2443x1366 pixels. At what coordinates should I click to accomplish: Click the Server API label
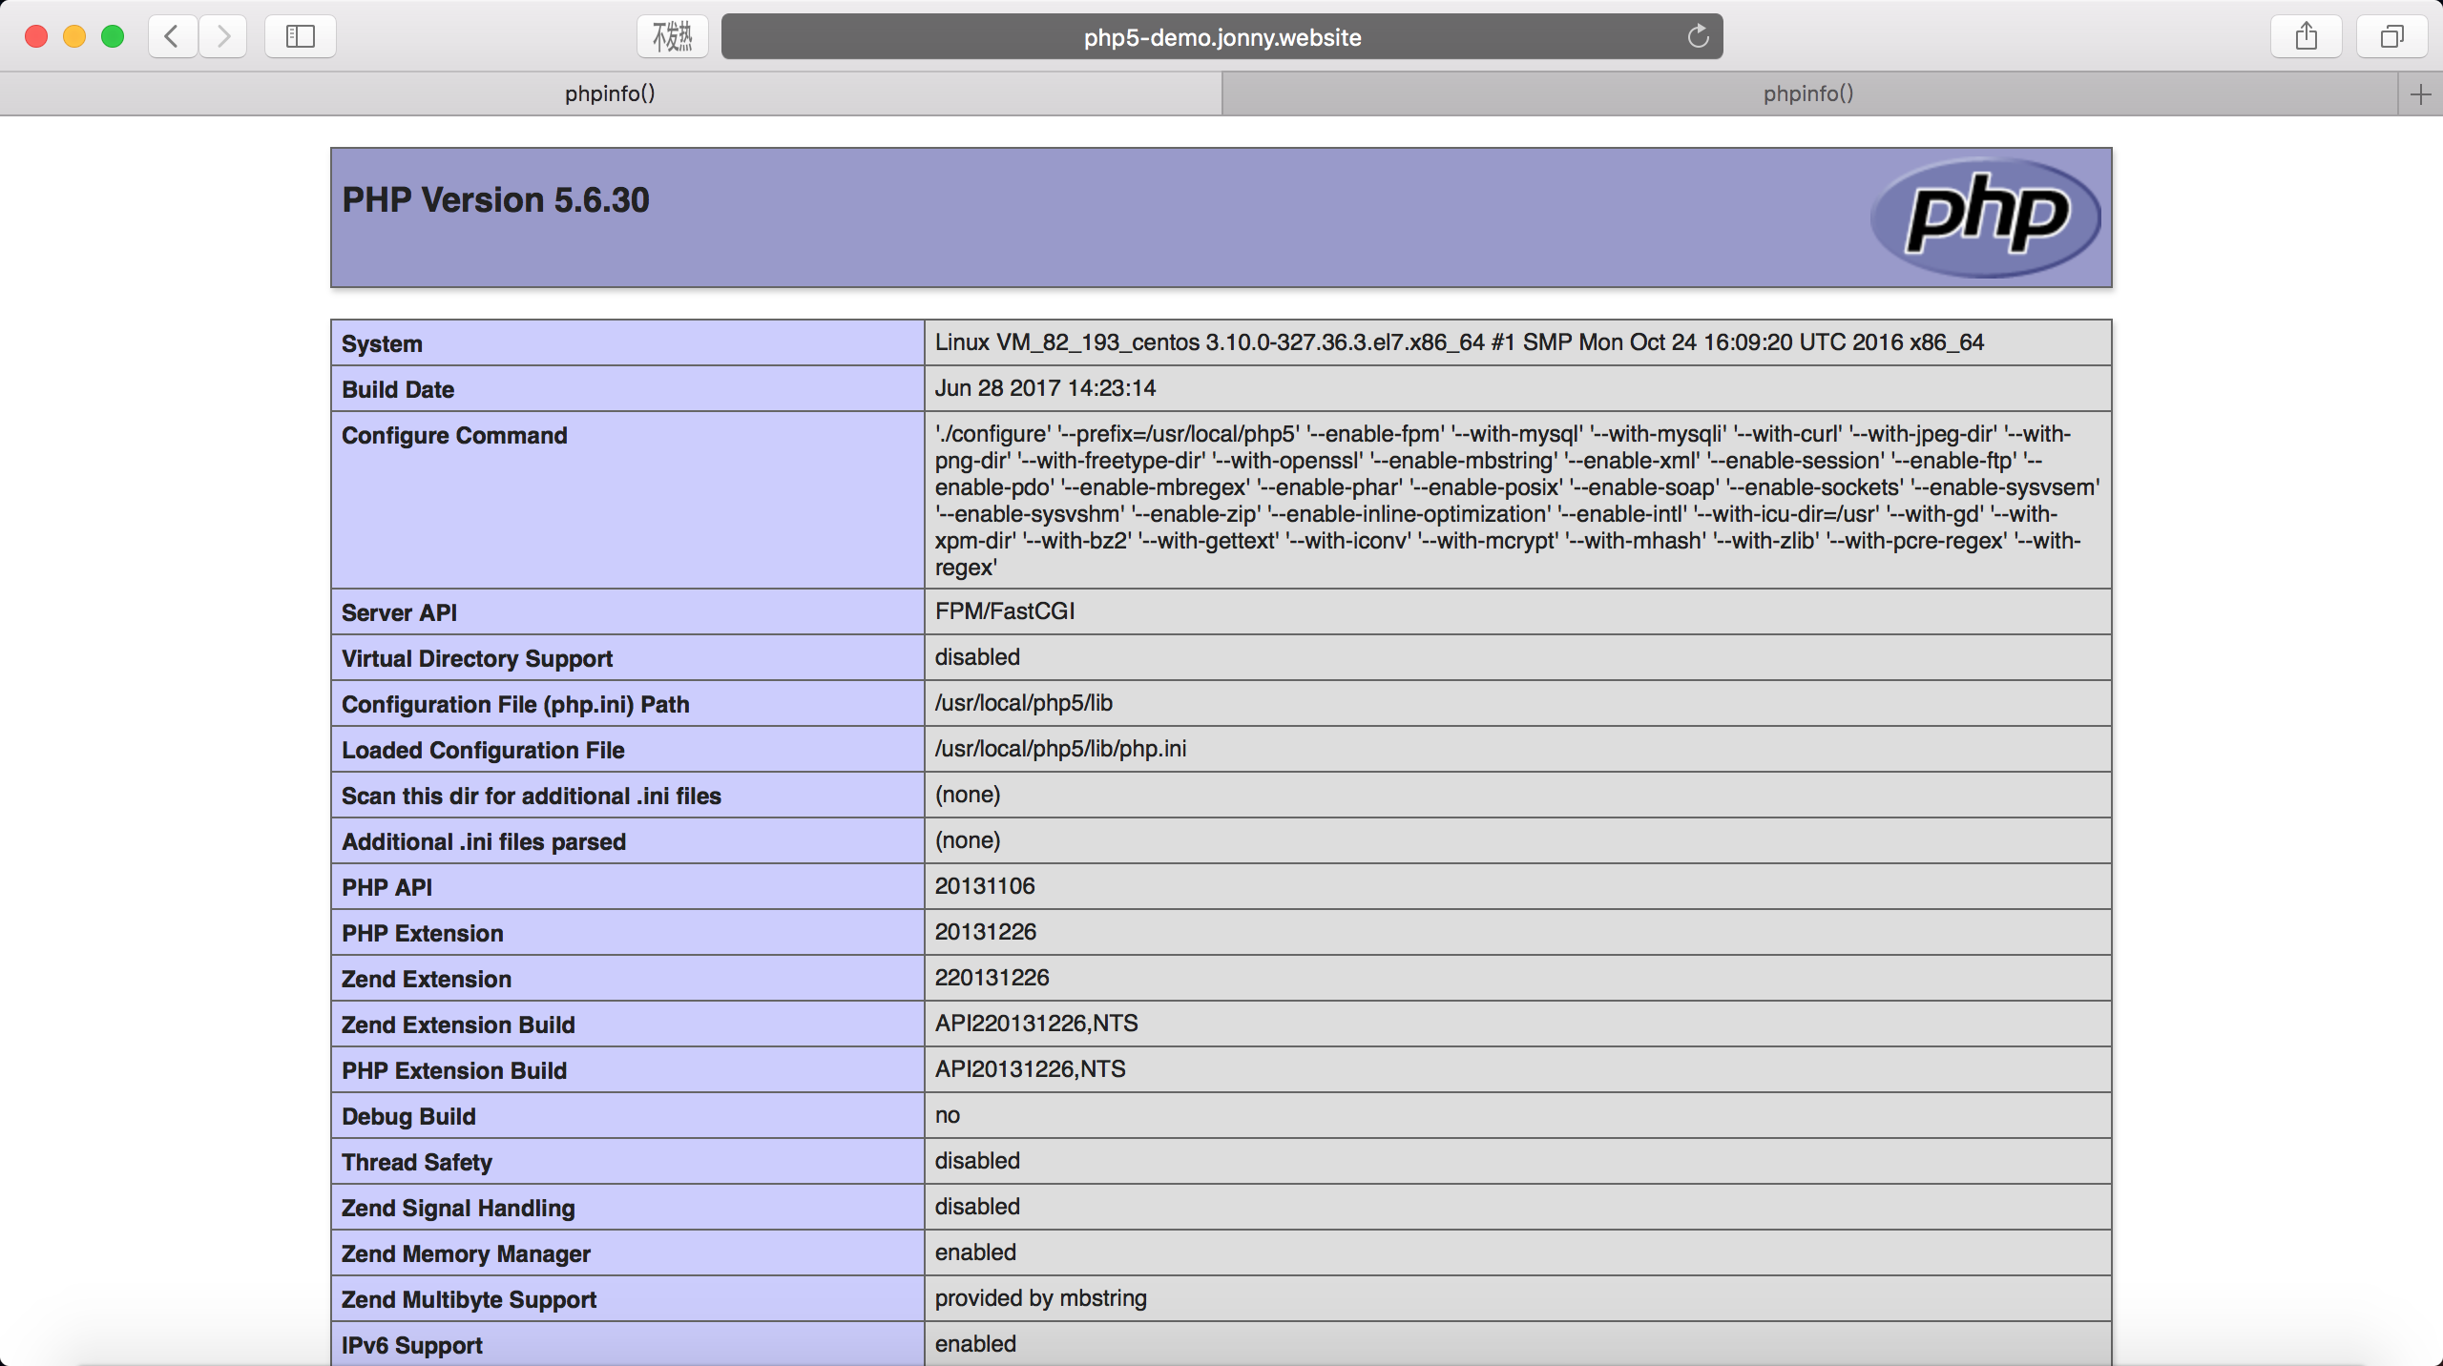click(399, 612)
